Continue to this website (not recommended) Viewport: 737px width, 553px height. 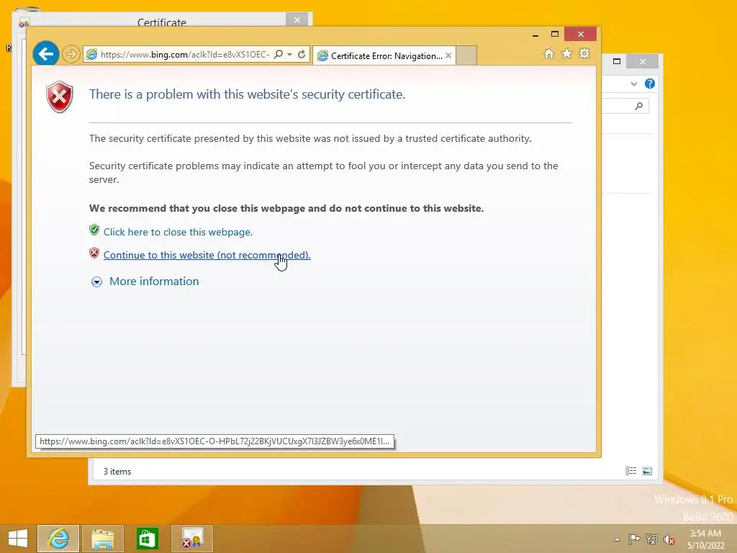tap(207, 255)
